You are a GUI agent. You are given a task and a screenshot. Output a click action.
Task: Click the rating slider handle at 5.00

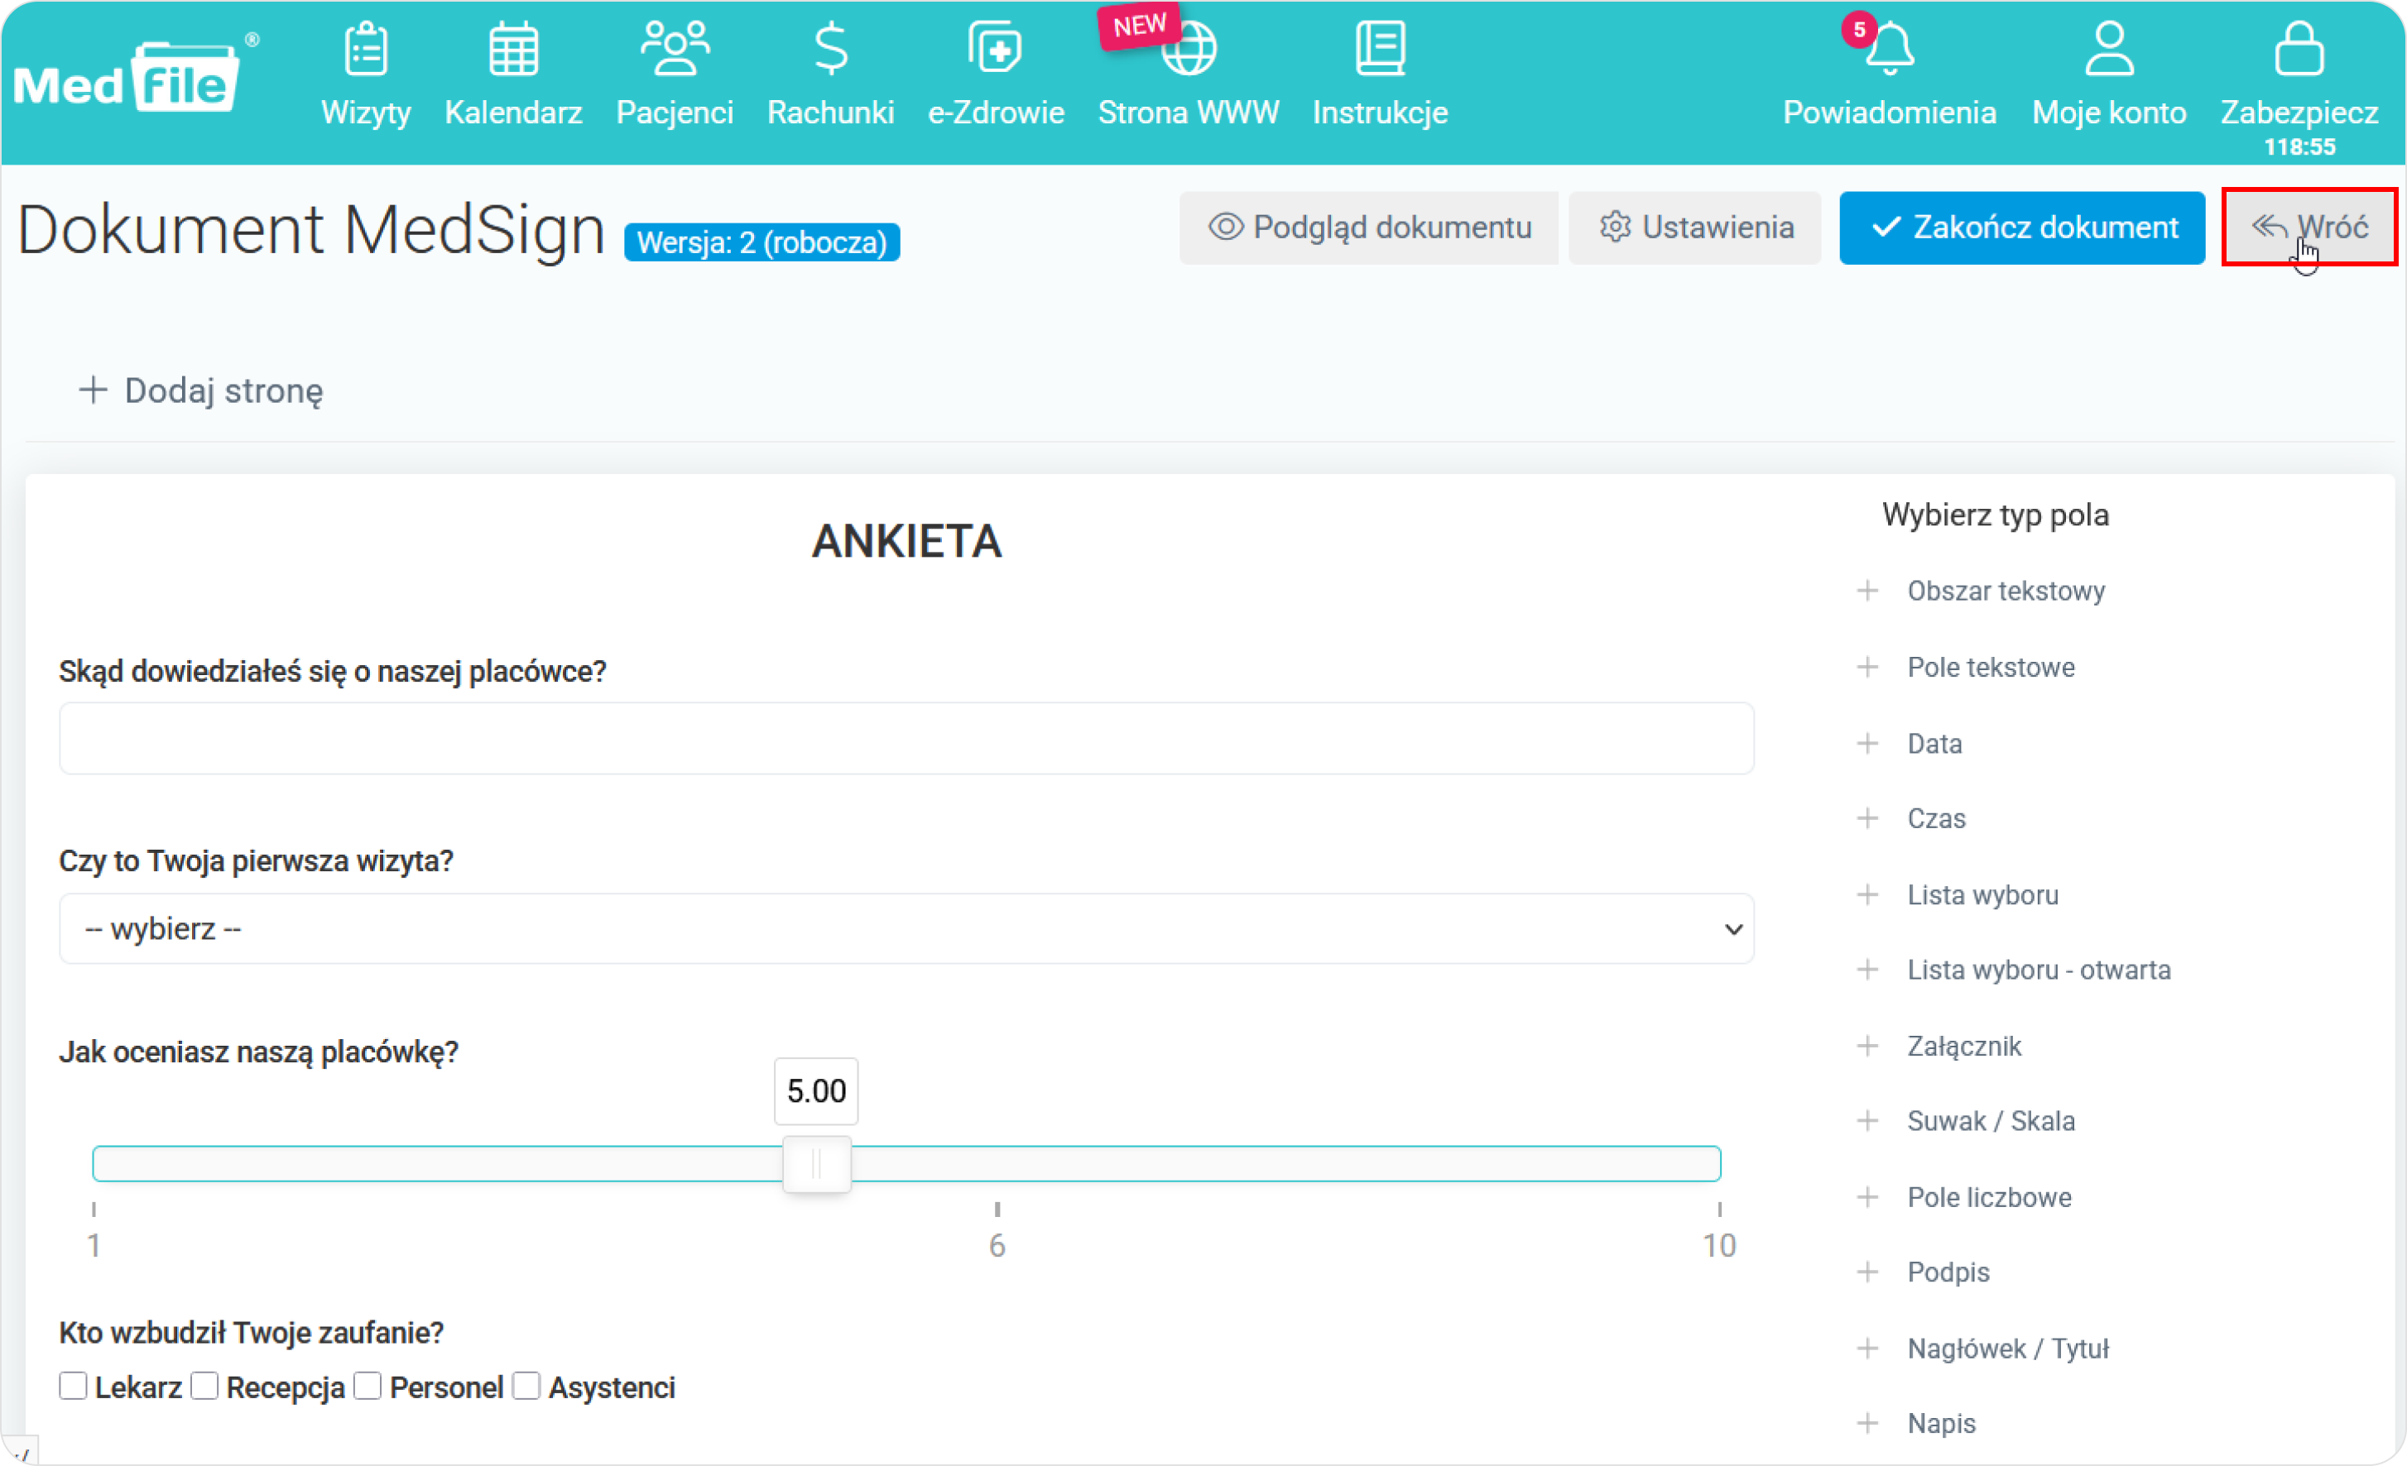(x=817, y=1163)
